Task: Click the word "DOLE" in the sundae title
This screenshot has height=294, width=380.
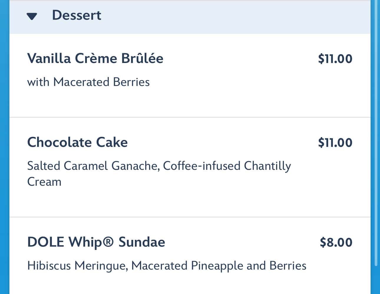Action: pos(46,242)
